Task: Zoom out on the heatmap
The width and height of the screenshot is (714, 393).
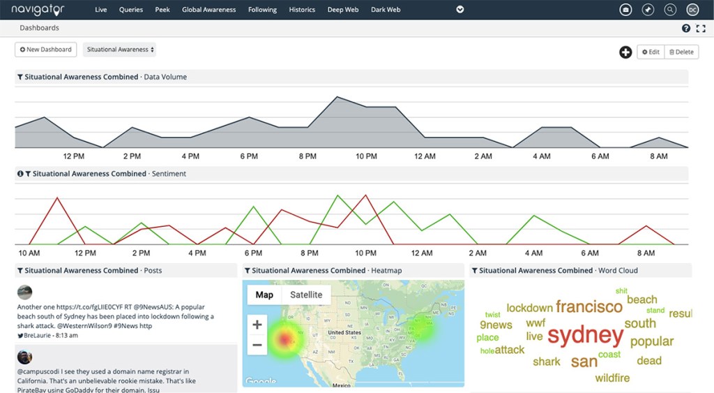Action: (x=257, y=345)
